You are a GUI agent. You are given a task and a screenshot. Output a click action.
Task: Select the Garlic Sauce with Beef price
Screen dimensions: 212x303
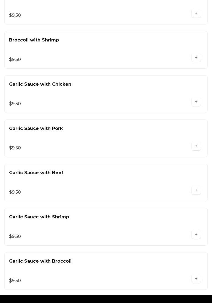pyautogui.click(x=15, y=192)
